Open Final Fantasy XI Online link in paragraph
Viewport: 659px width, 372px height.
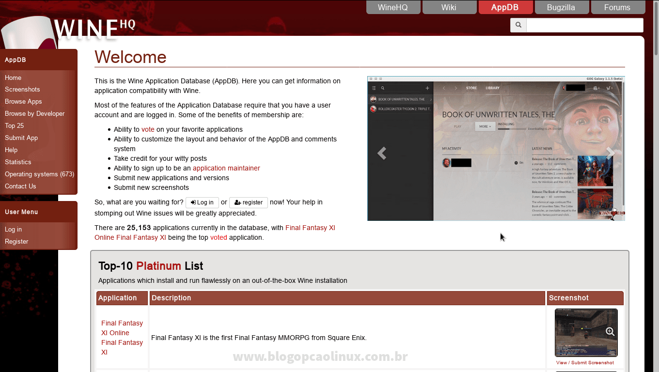[215, 232]
